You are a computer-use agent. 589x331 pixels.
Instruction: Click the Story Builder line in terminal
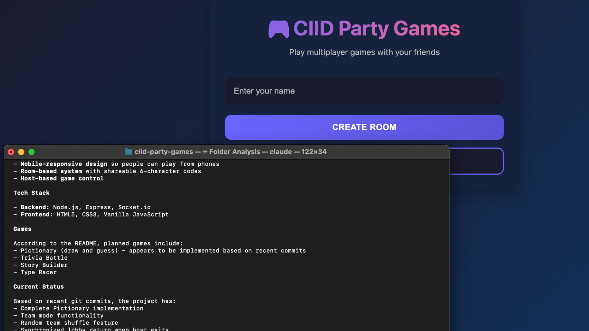(44, 265)
